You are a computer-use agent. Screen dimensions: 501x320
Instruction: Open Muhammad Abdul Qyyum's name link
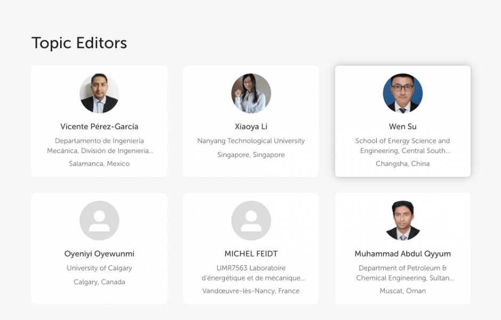point(402,254)
